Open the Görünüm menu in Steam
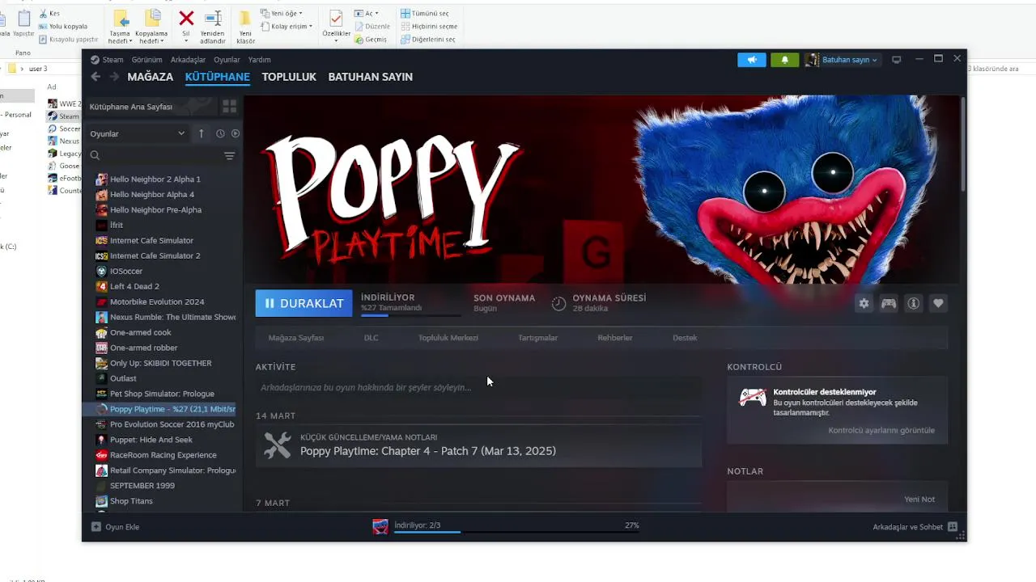This screenshot has width=1036, height=582. (x=147, y=60)
